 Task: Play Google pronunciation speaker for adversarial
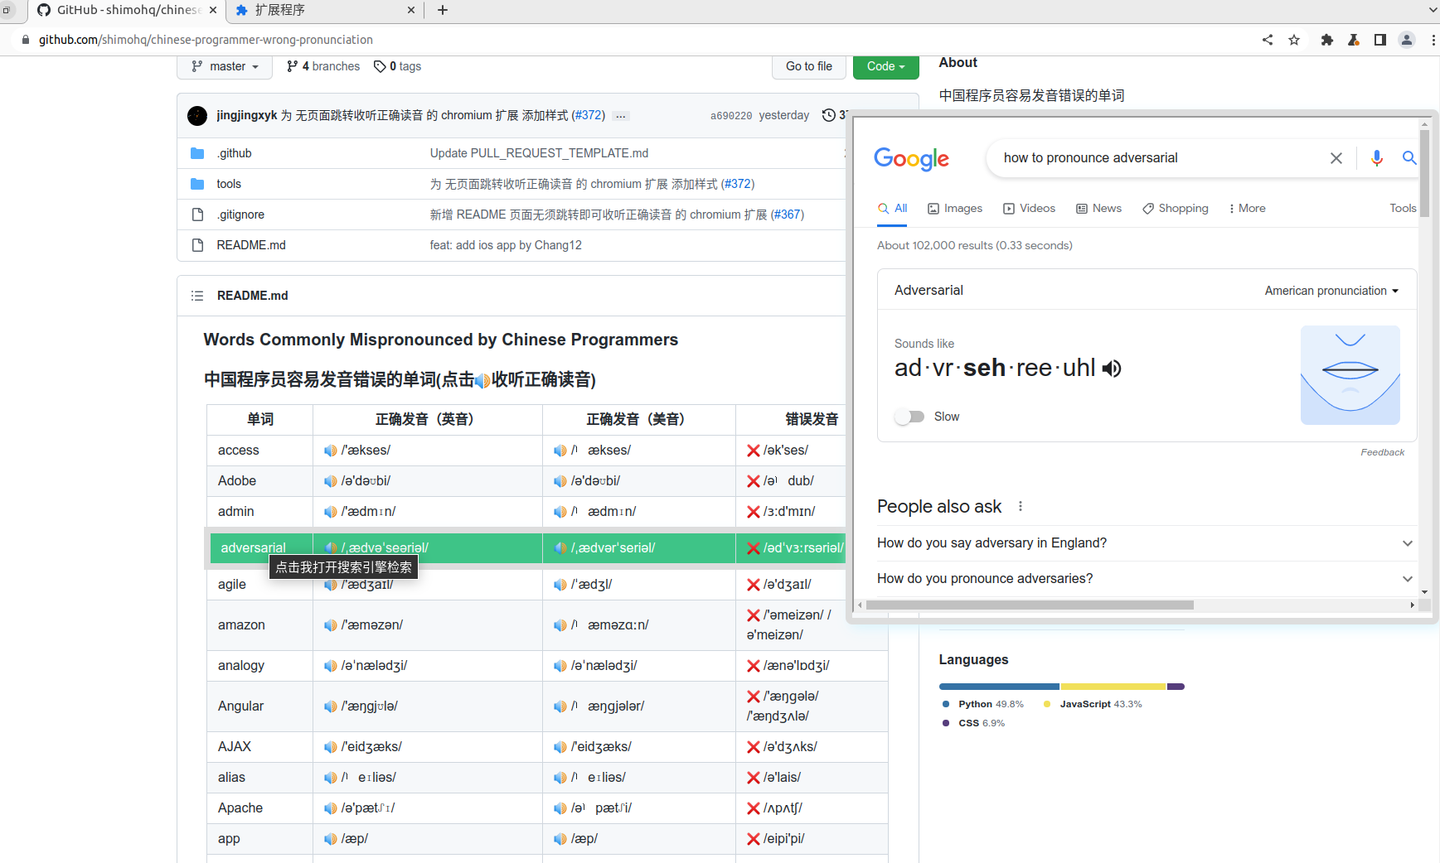tap(1112, 369)
